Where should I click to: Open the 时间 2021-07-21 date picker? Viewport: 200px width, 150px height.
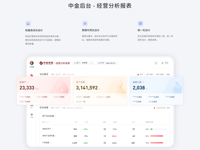click(x=107, y=63)
